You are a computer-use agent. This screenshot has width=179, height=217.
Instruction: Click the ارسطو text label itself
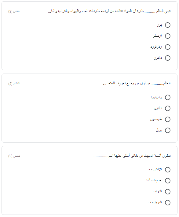[x=157, y=36]
